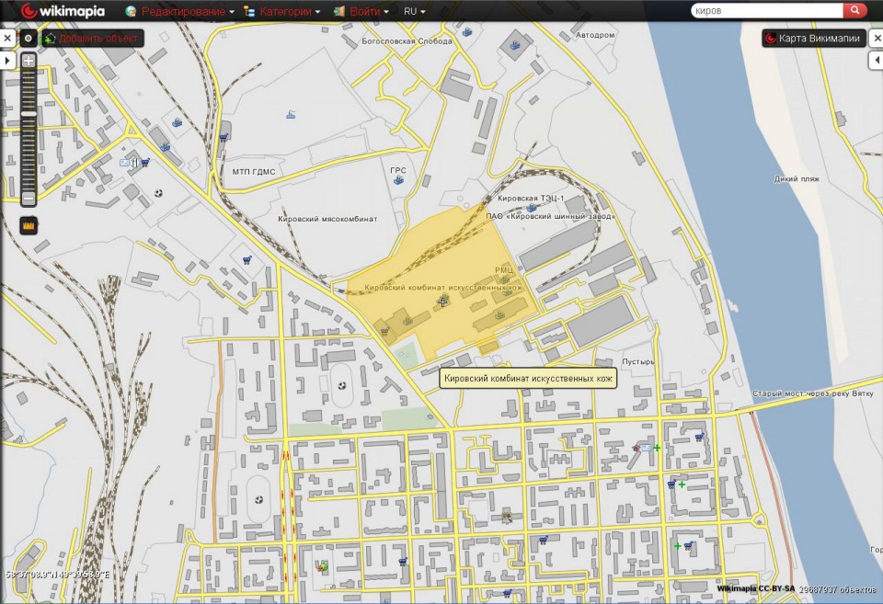
Task: Click the ruler measurement tool icon
Action: coord(29,225)
